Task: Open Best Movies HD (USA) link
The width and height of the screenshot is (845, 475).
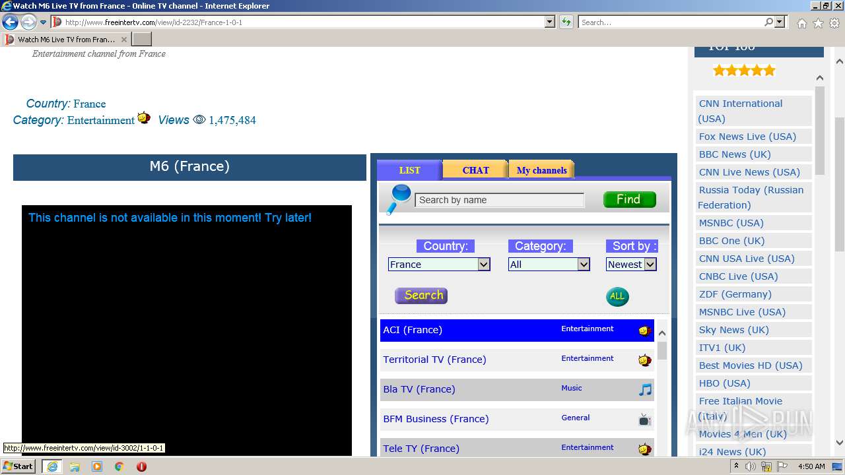Action: click(x=751, y=365)
